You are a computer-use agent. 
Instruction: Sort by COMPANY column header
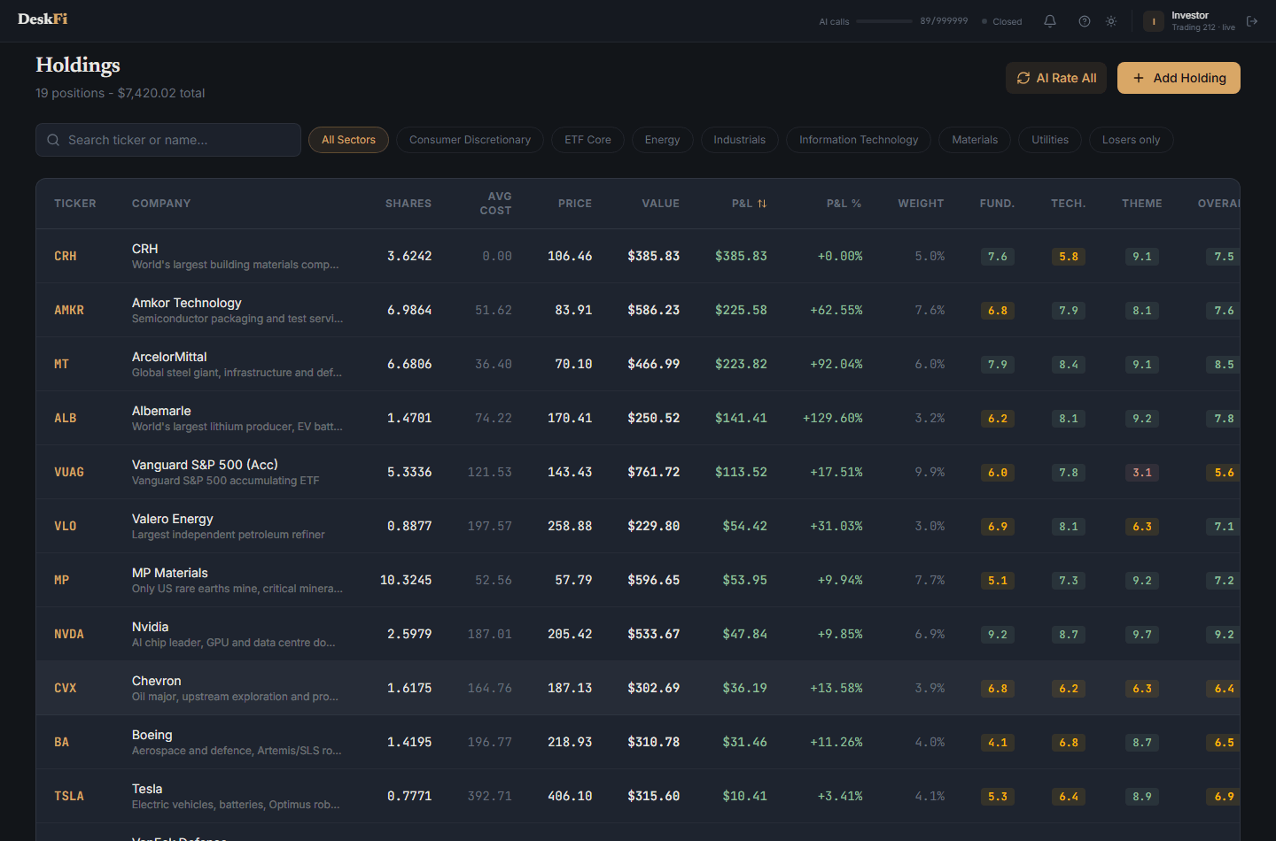[x=161, y=204]
